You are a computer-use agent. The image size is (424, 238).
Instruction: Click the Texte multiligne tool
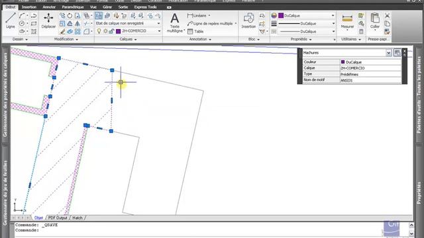[x=175, y=23]
